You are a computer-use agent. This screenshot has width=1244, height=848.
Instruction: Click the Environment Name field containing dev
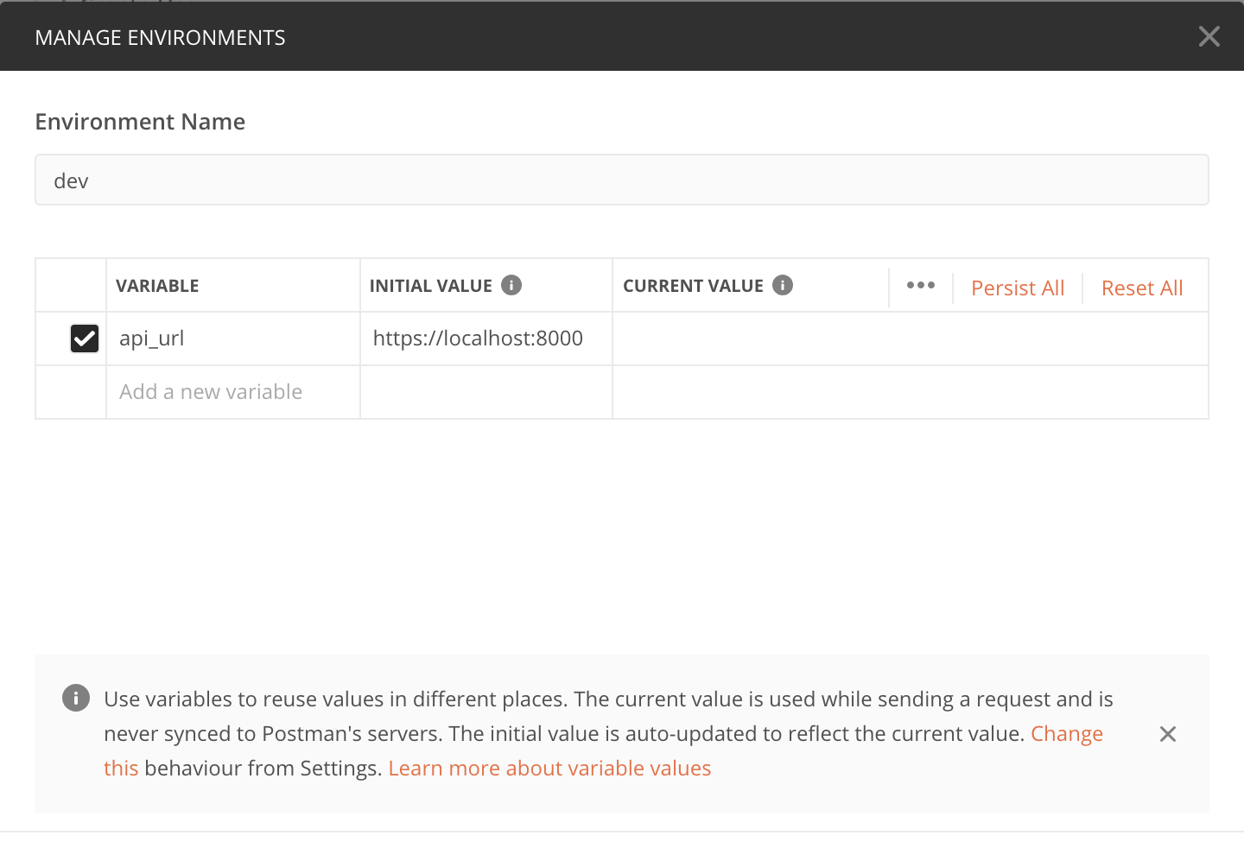coord(621,180)
